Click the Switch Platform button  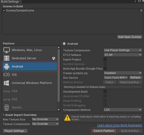tap(104, 131)
